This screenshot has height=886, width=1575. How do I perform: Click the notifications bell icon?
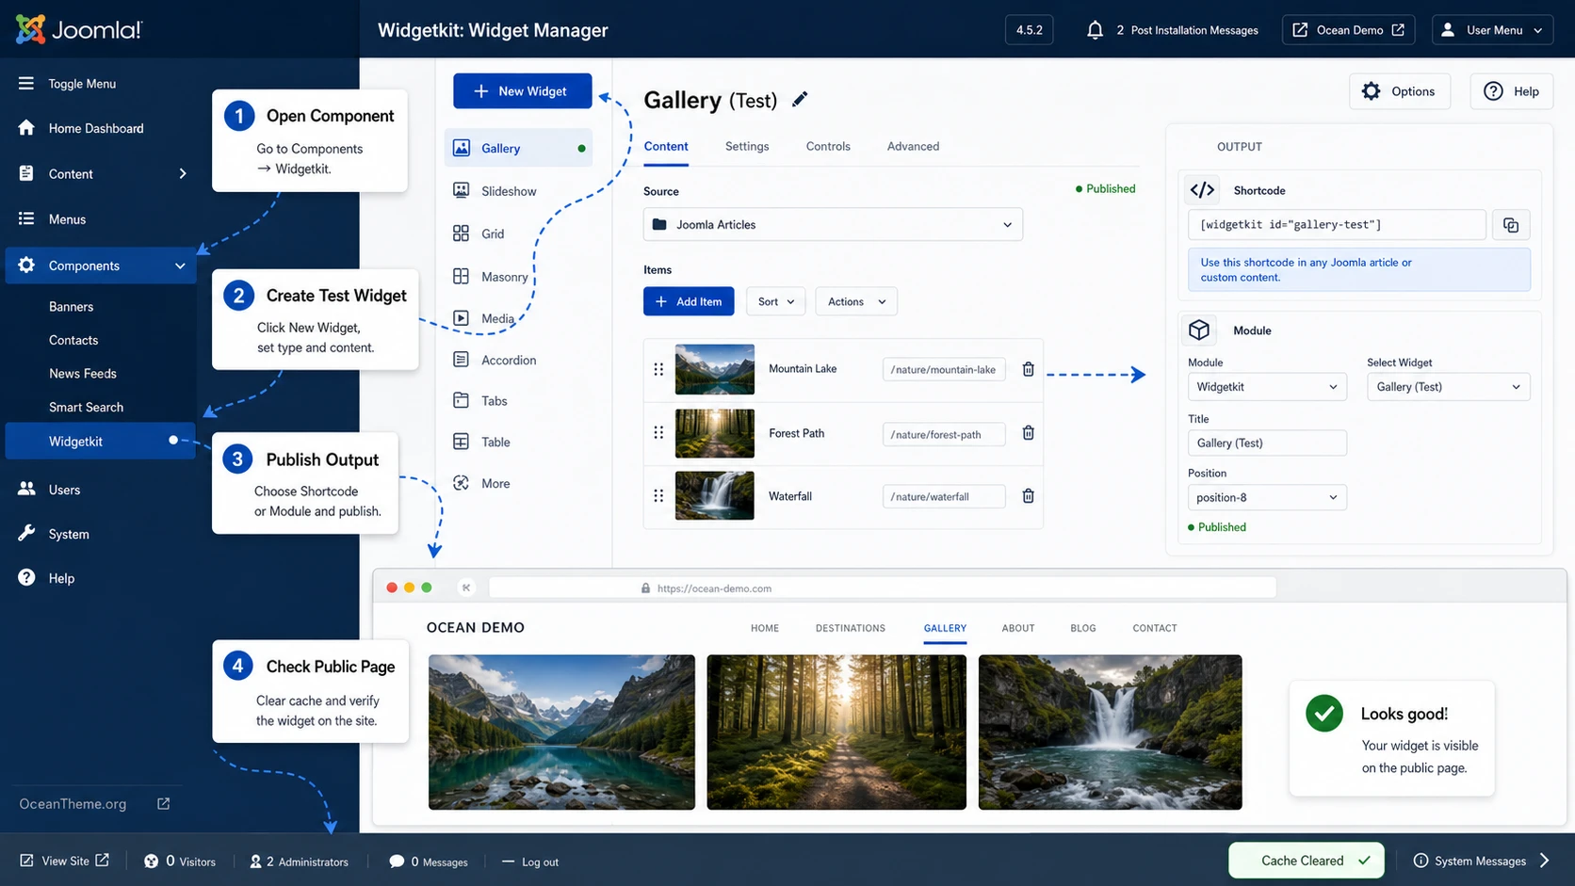pos(1095,30)
